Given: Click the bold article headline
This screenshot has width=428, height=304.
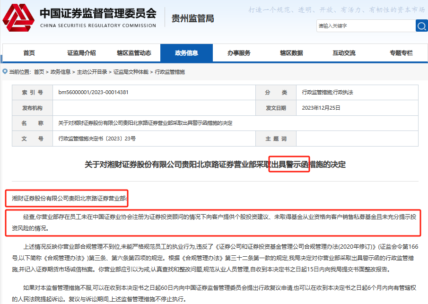Looking at the screenshot, I should click(215, 165).
